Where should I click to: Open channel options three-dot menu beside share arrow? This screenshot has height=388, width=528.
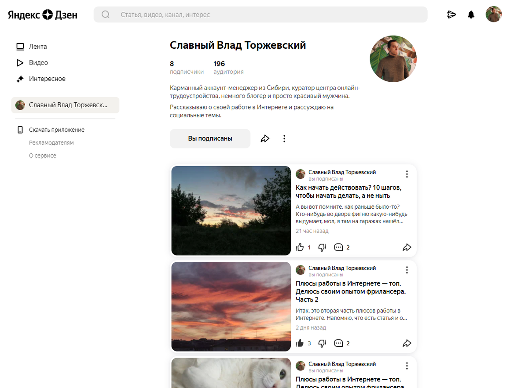tap(284, 139)
